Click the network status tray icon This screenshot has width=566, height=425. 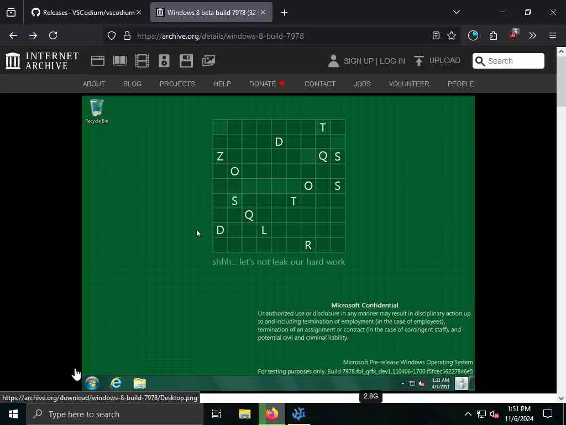tap(481, 414)
